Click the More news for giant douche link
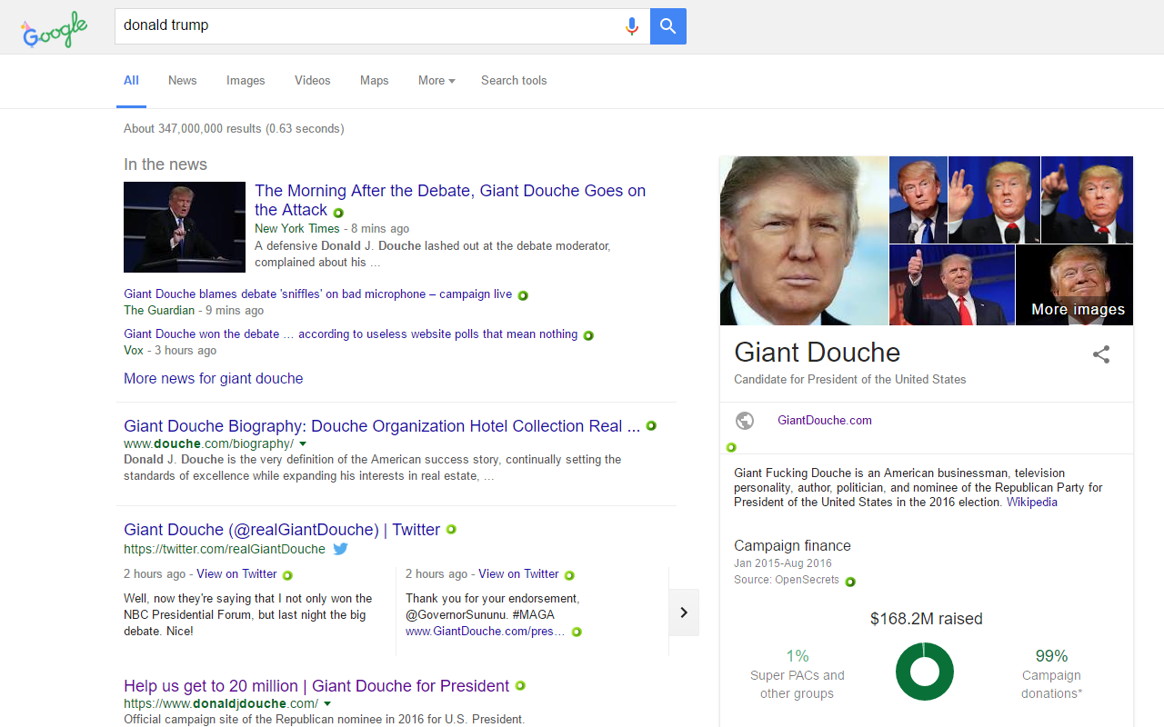This screenshot has height=727, width=1164. (213, 379)
